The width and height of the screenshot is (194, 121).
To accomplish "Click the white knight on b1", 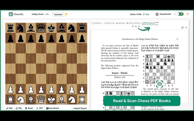I will [x=21, y=100].
